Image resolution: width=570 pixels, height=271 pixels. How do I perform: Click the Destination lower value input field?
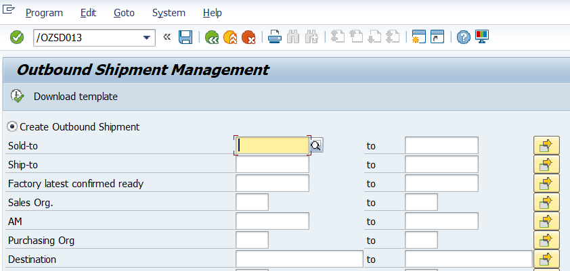(299, 260)
